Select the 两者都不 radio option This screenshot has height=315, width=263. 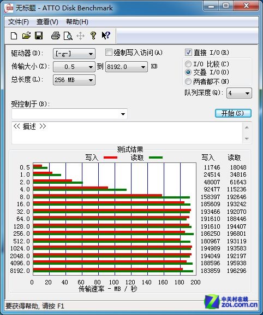click(x=188, y=81)
